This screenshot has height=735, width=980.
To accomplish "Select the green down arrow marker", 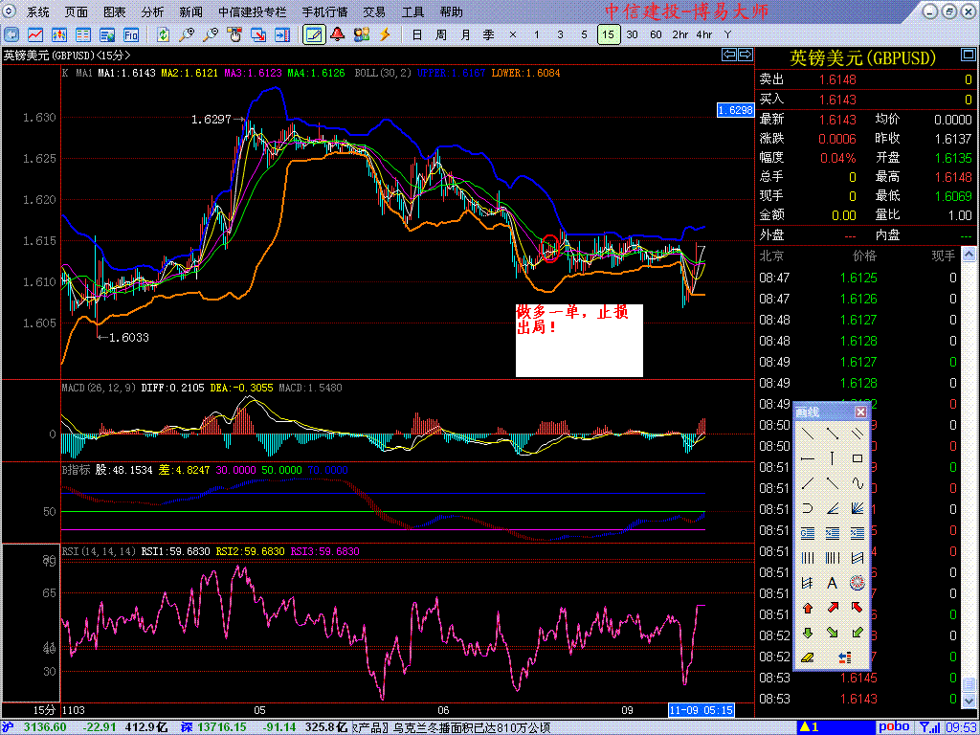I will pyautogui.click(x=808, y=633).
